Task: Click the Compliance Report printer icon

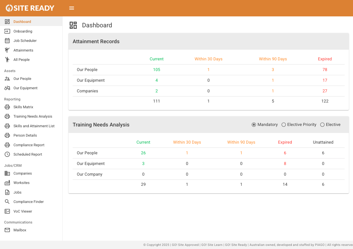Action: [7, 145]
